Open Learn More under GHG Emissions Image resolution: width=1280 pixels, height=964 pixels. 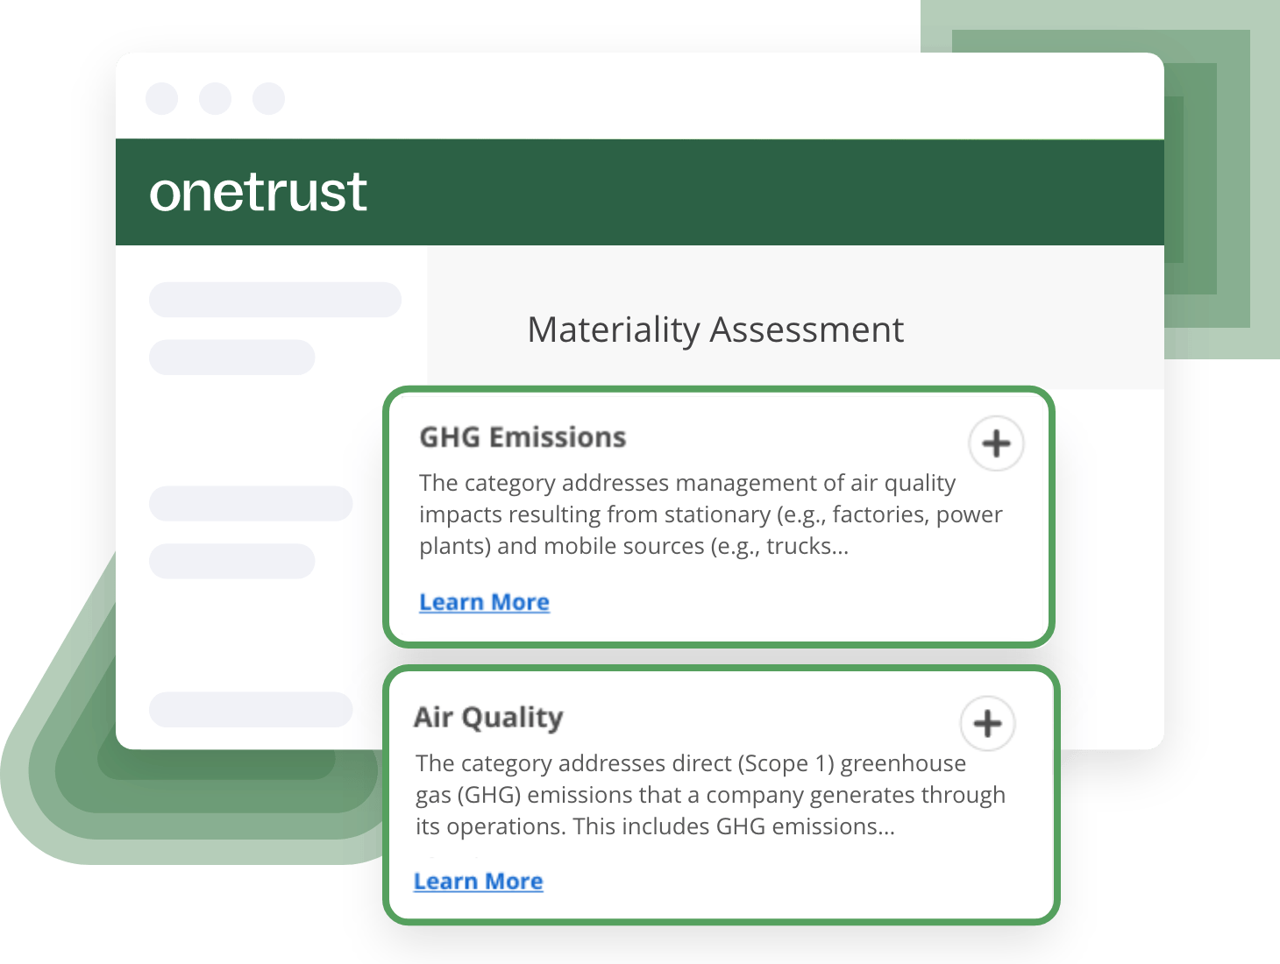pyautogui.click(x=484, y=602)
